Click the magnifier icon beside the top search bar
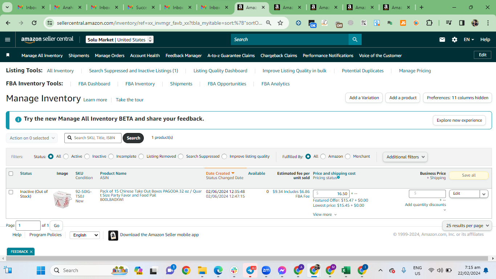This screenshot has width=496, height=279. click(355, 40)
